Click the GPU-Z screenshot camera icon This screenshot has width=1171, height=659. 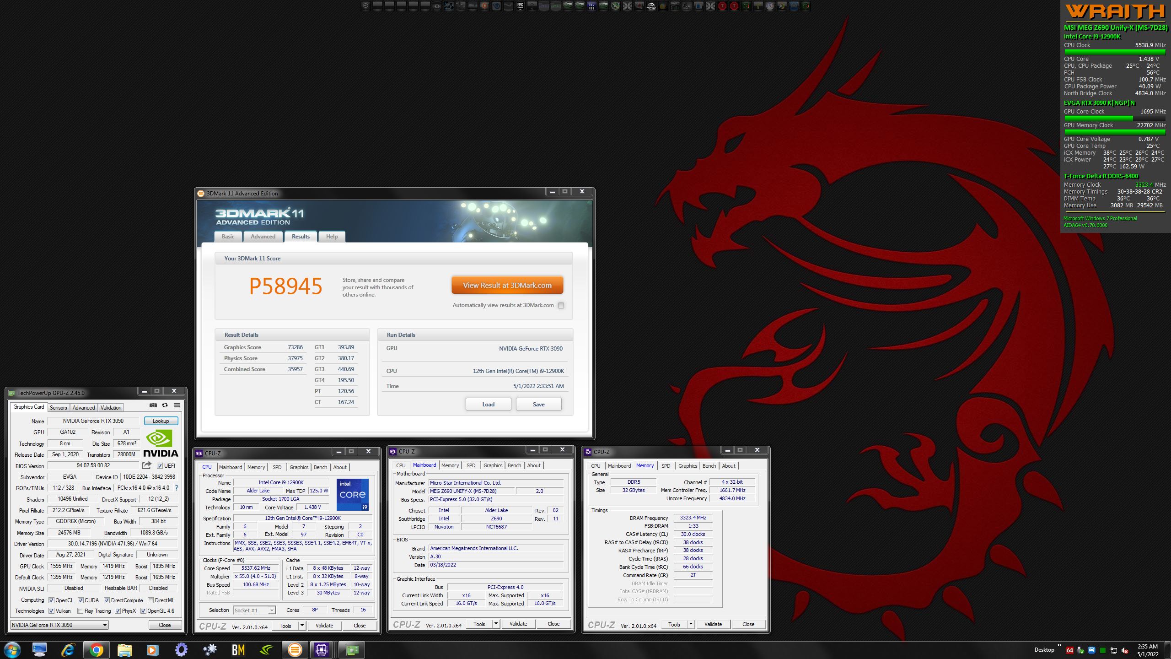(153, 405)
